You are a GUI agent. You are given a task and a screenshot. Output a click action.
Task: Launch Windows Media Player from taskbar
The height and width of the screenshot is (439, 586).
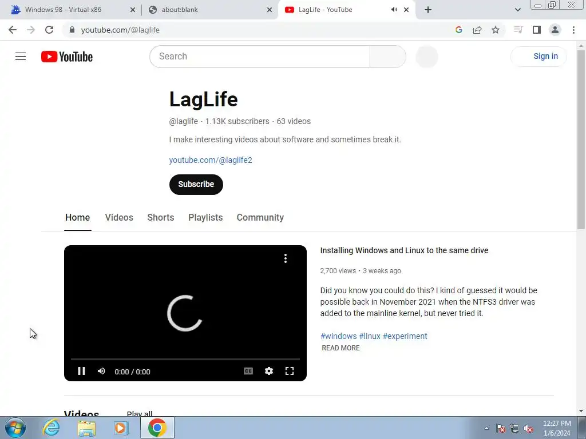tap(121, 428)
